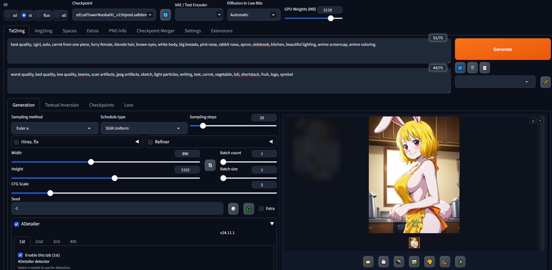This screenshot has width=552, height=270.
Task: Reuse last seed with the recycle icon
Action: coord(249,209)
